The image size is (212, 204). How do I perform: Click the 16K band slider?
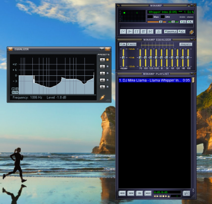[x=188, y=58]
